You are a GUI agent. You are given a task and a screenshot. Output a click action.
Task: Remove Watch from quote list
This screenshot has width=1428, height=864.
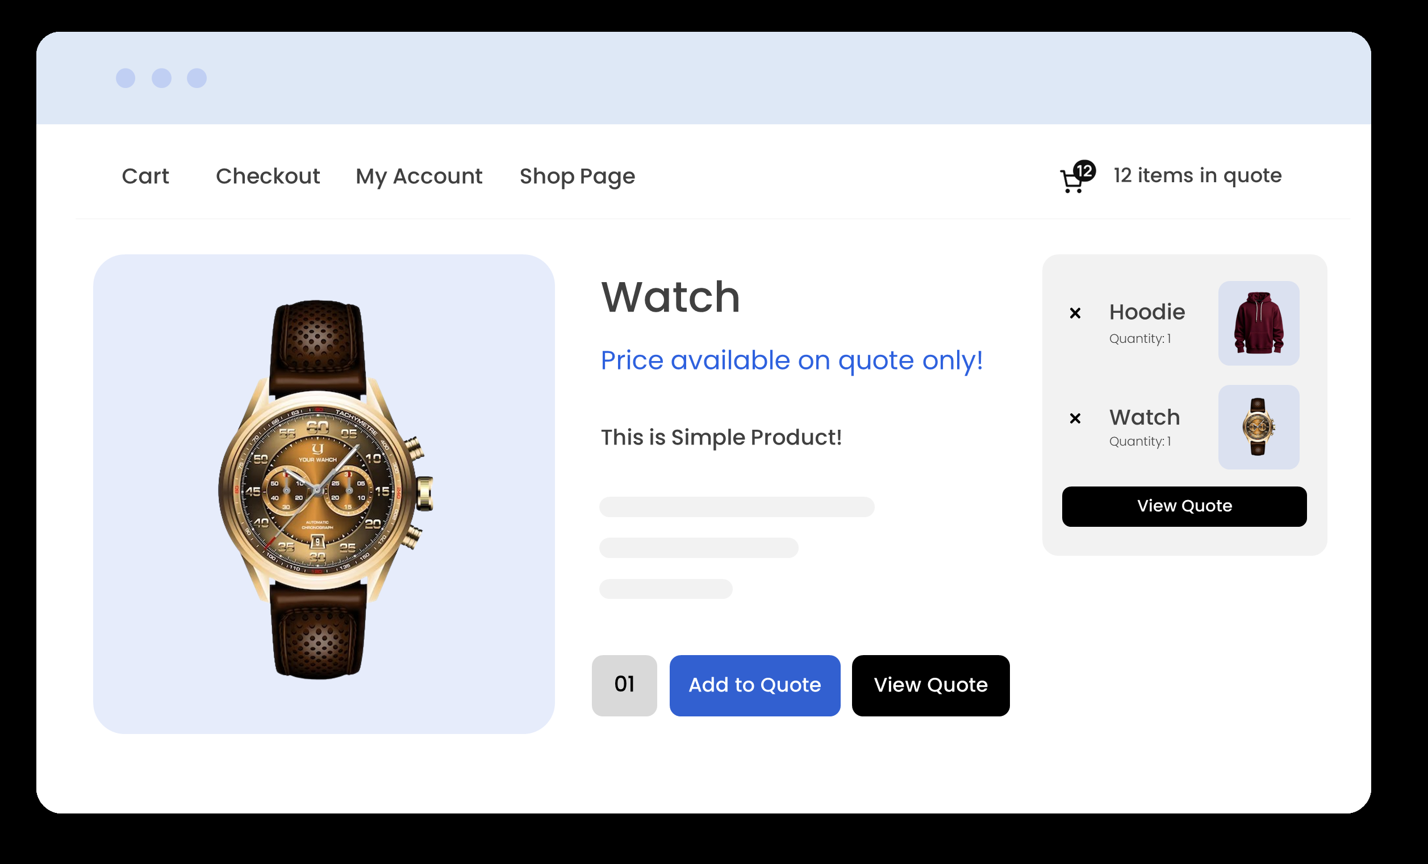pos(1075,418)
